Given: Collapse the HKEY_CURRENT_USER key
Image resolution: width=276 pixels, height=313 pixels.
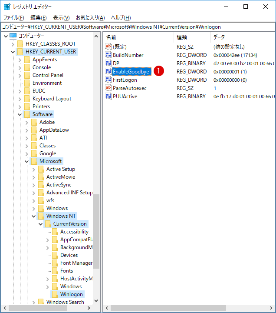Looking at the screenshot, I should click(x=13, y=52).
